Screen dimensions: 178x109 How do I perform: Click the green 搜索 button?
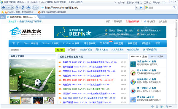[x=60, y=50]
